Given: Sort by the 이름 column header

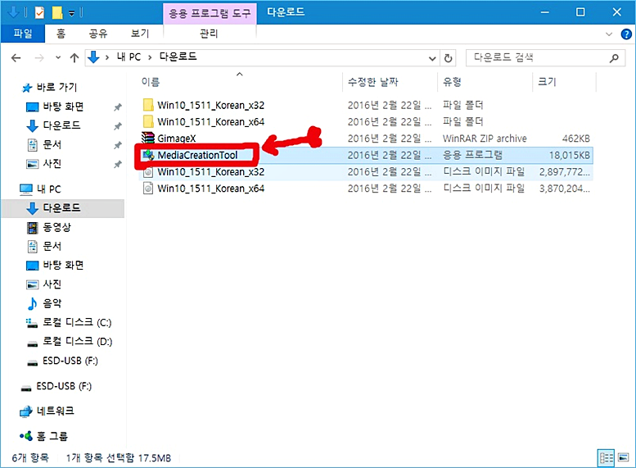Looking at the screenshot, I should pyautogui.click(x=151, y=82).
